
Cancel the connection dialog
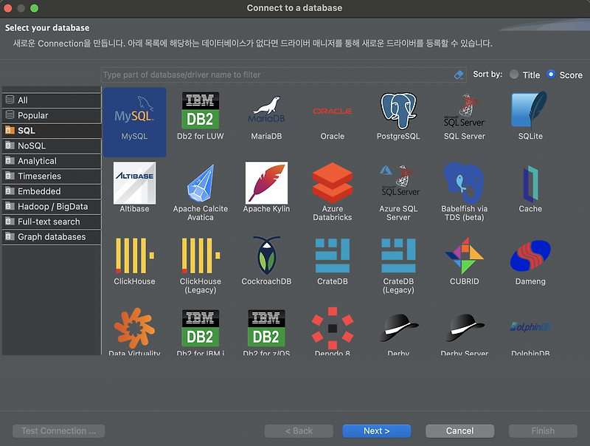coord(459,431)
